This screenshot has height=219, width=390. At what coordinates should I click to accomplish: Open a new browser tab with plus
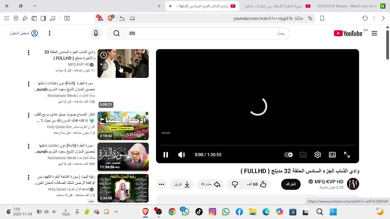[159, 6]
